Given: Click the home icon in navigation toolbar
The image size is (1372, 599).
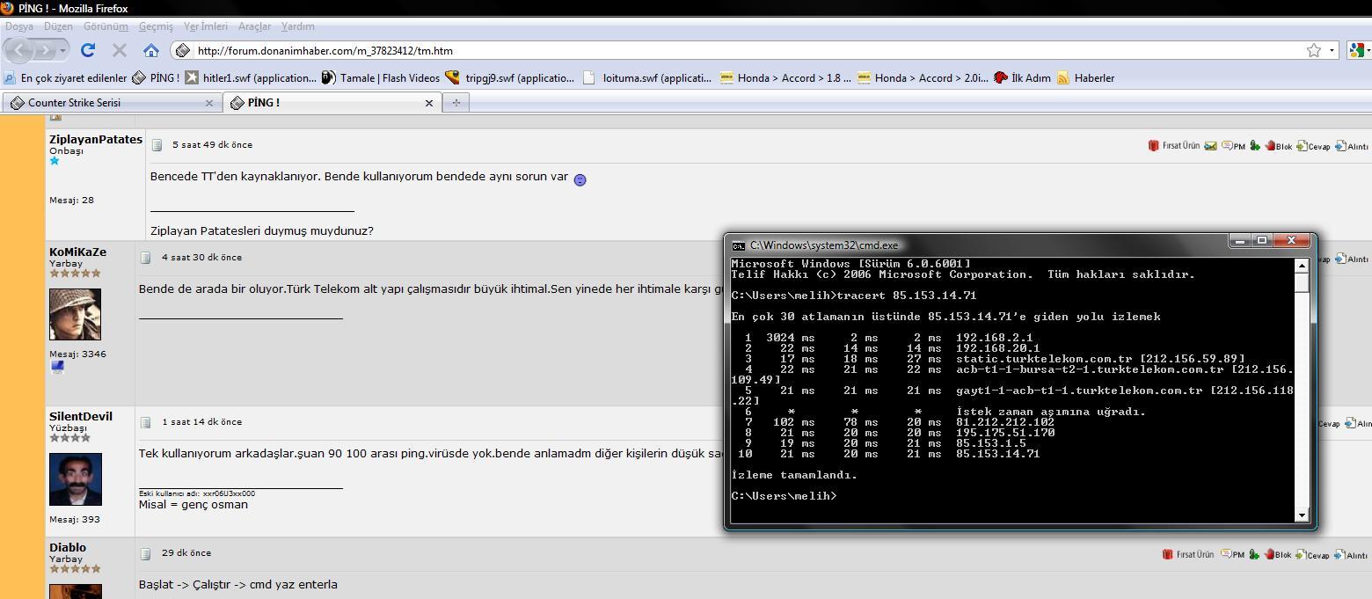Looking at the screenshot, I should click(151, 50).
